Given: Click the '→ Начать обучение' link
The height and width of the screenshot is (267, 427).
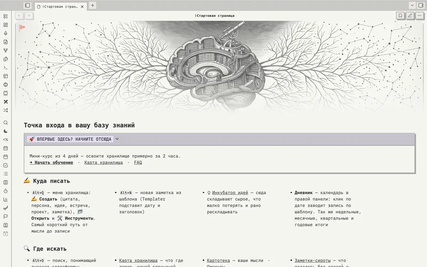Looking at the screenshot, I should coord(51,162).
